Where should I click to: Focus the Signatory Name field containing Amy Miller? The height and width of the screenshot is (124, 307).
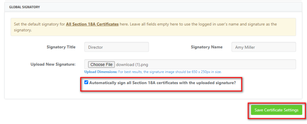tap(264, 47)
